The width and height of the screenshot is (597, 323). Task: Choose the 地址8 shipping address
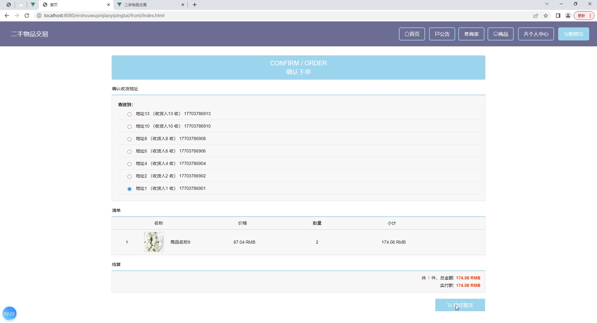(130, 139)
